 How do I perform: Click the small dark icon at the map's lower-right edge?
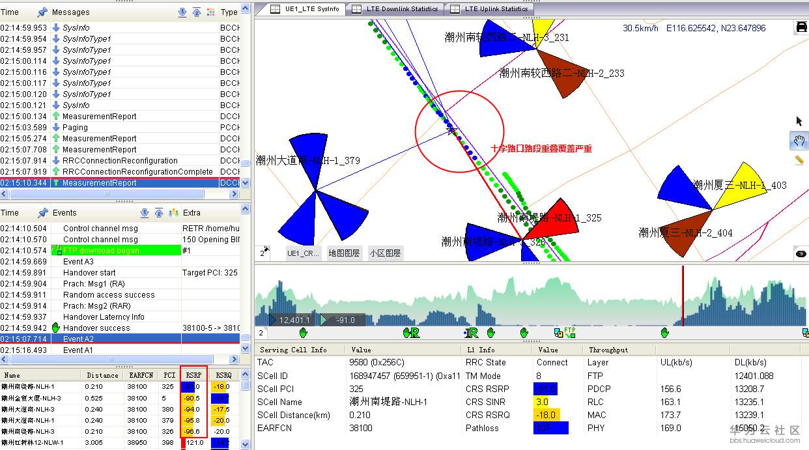click(x=801, y=253)
